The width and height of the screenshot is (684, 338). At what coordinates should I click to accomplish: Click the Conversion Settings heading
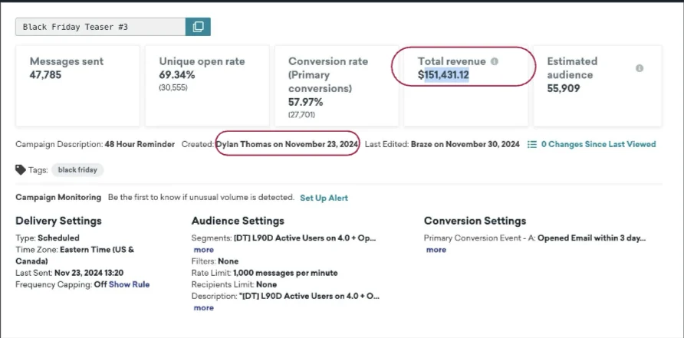475,221
